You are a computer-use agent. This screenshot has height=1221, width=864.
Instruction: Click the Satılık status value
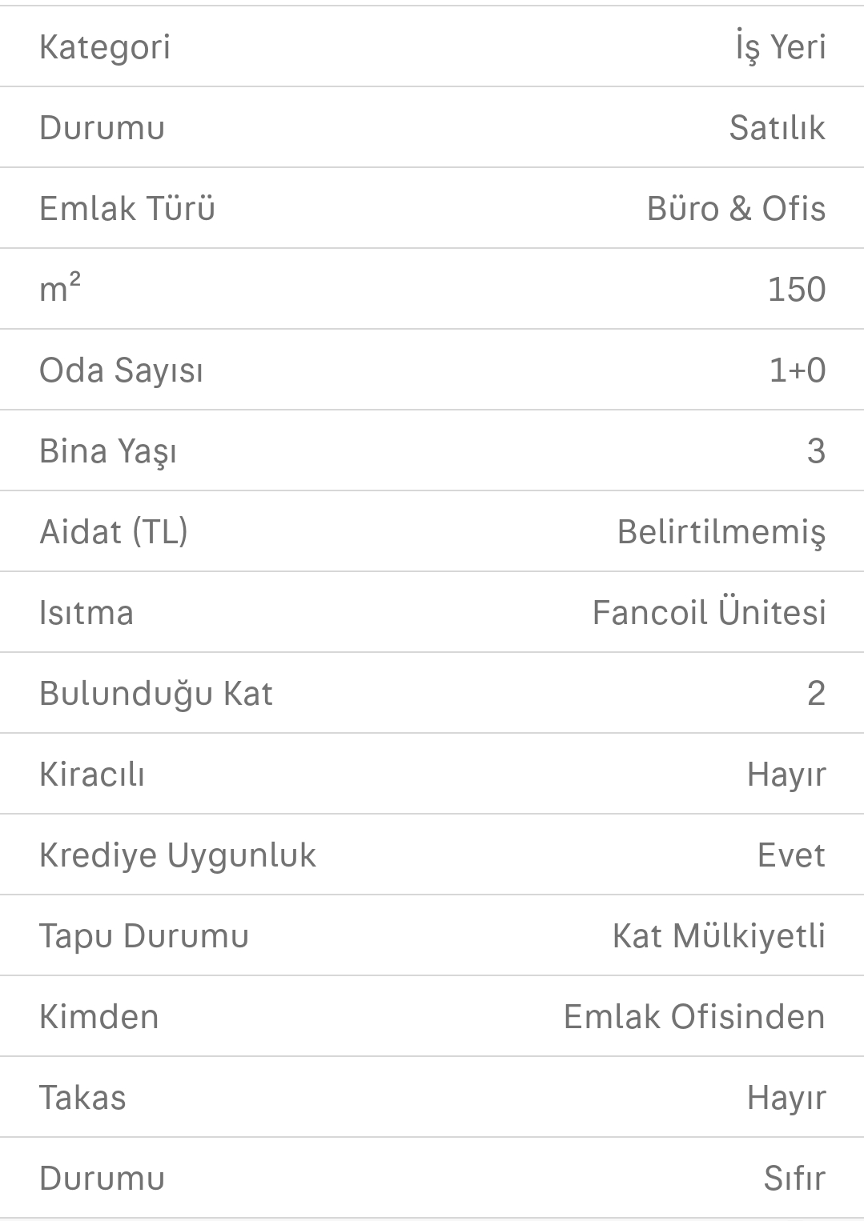tap(777, 128)
